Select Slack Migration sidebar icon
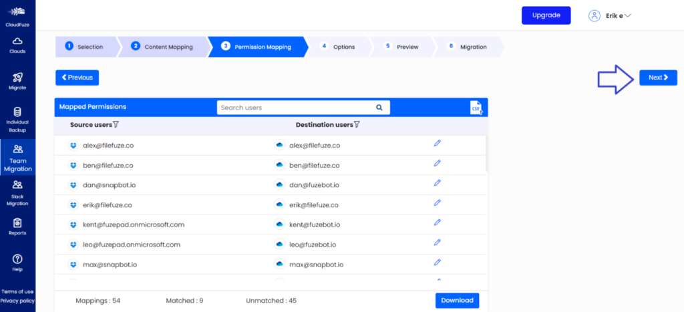The image size is (684, 312). tap(17, 185)
